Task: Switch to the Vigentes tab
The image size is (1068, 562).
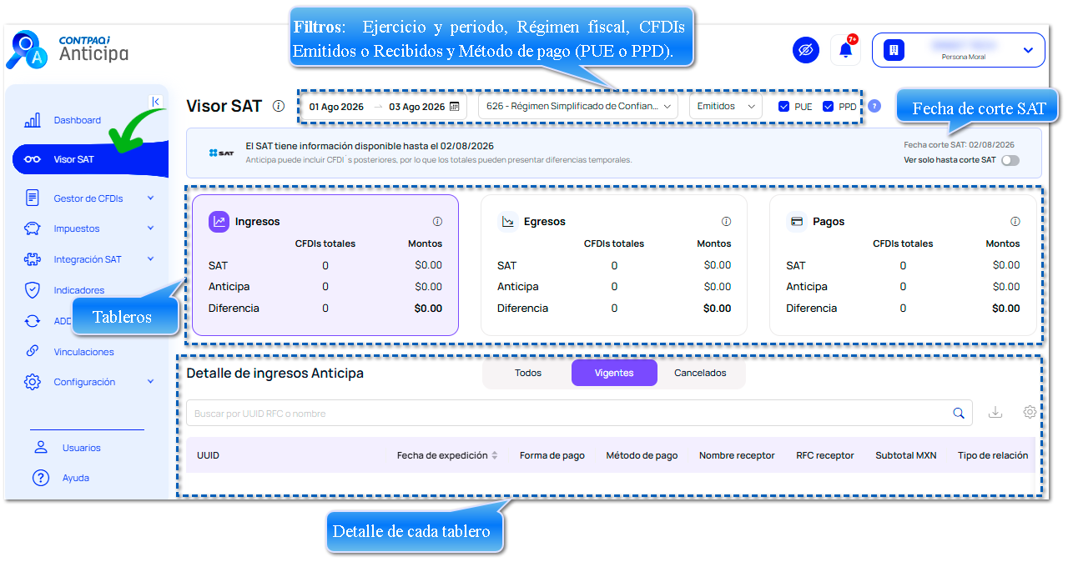Action: tap(614, 373)
